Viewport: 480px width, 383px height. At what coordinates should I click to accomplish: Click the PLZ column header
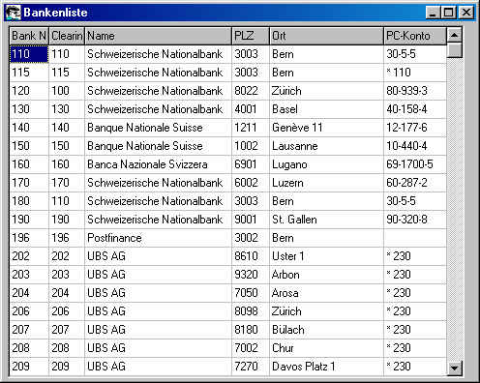click(x=251, y=36)
